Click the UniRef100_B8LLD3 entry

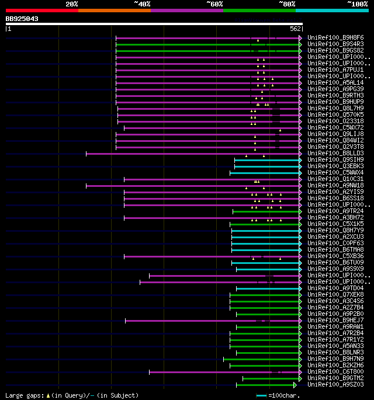pos(335,153)
